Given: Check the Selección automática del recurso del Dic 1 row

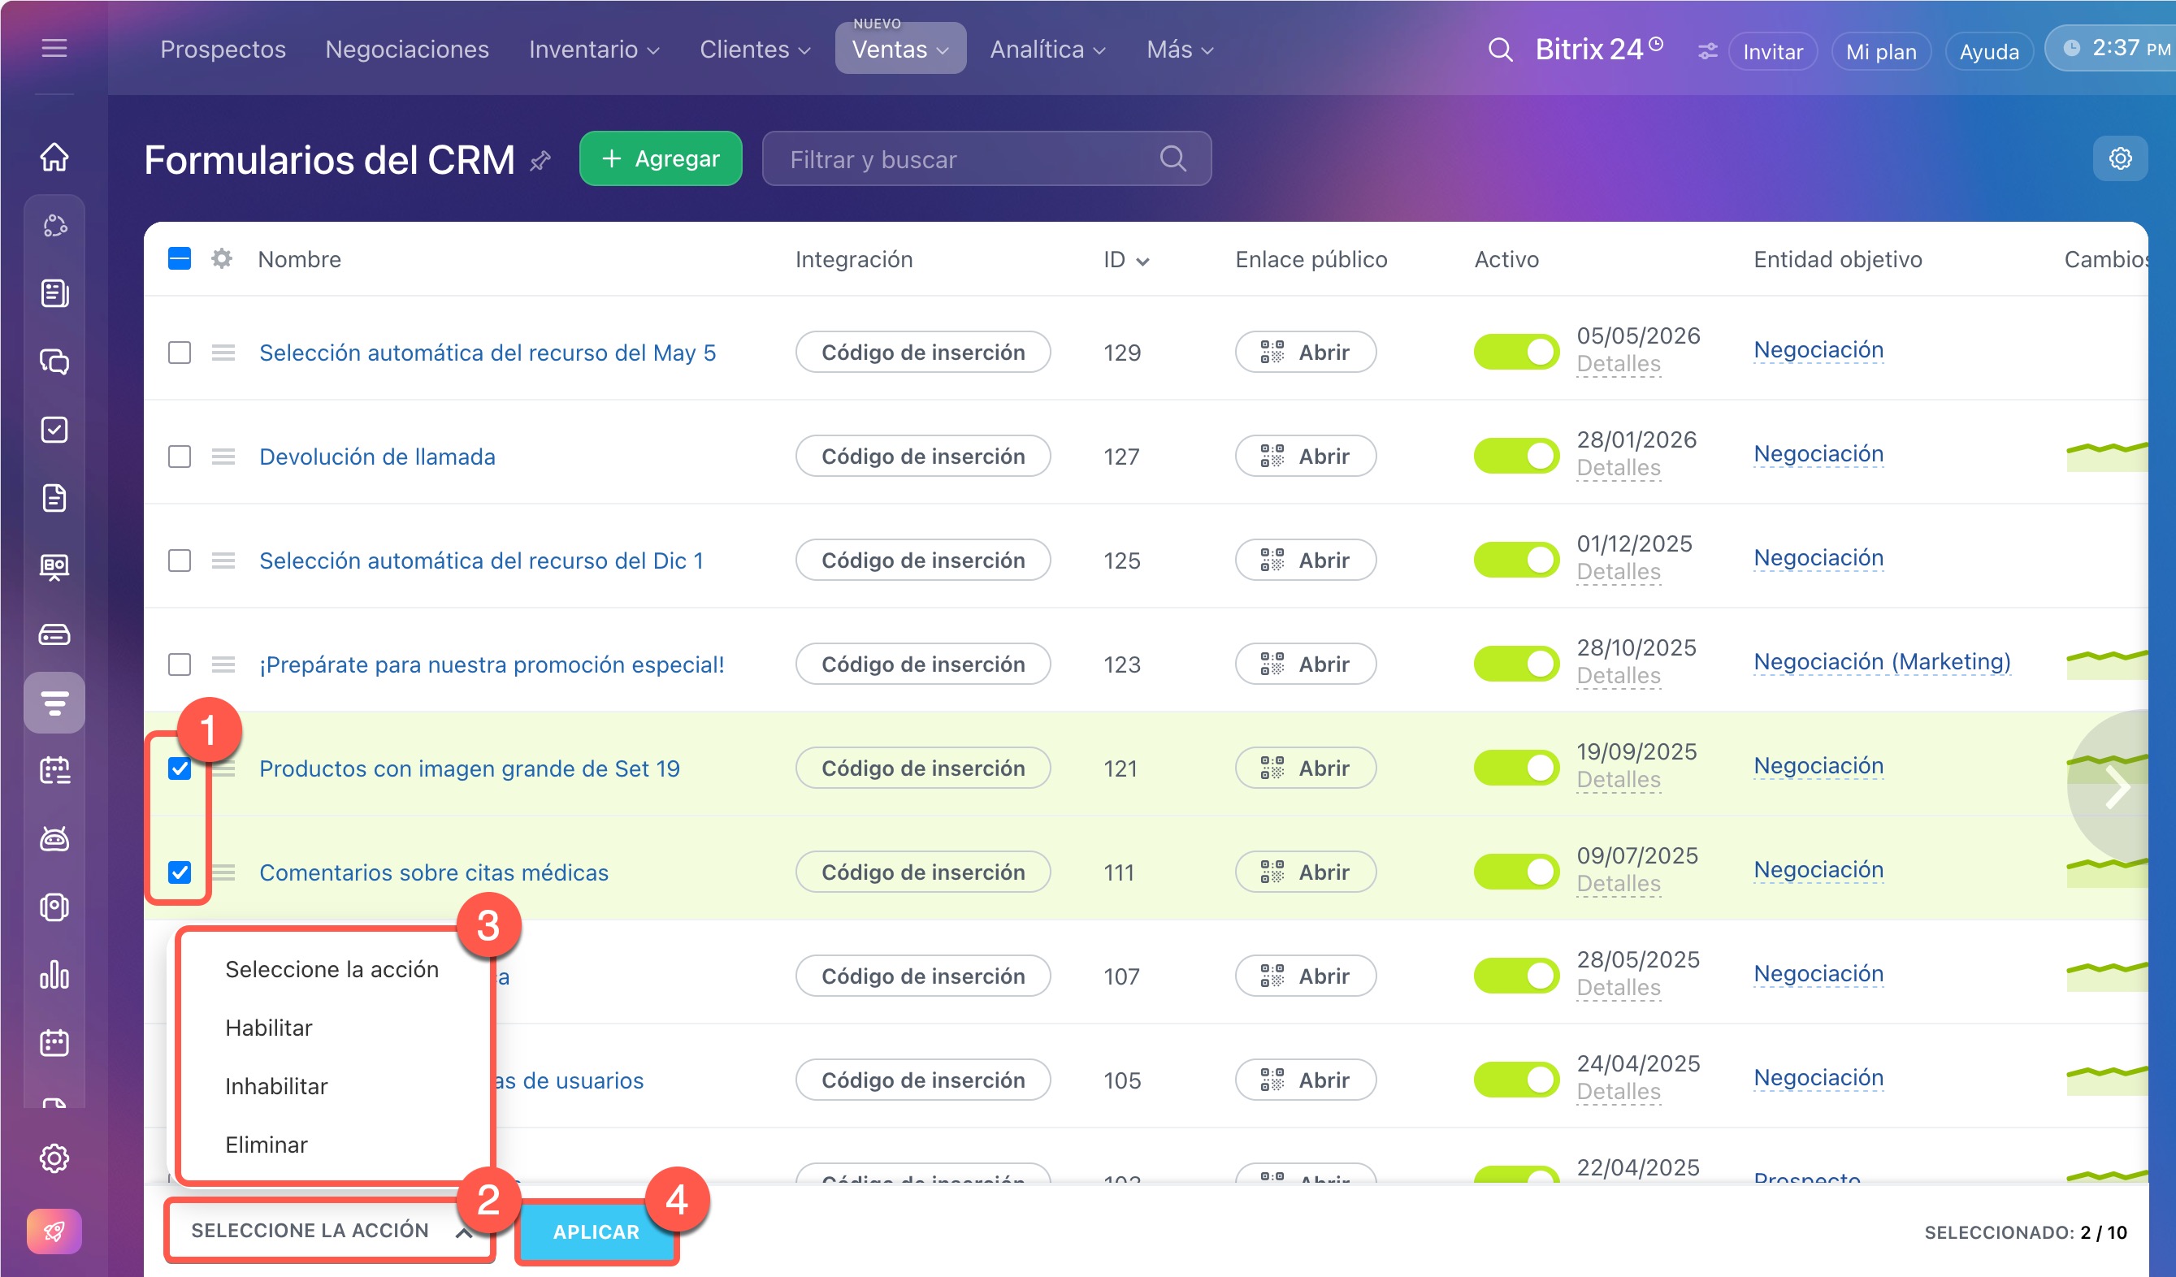Looking at the screenshot, I should coord(180,561).
